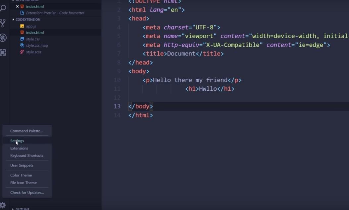The image size is (349, 210).
Task: Click the Manage gear icon
Action: [x=3, y=205]
